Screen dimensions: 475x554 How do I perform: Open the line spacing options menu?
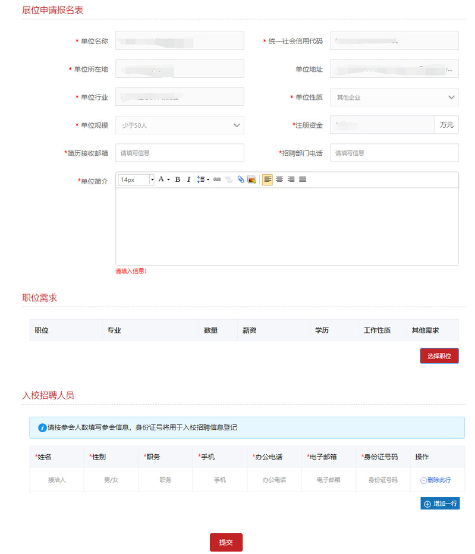[203, 180]
